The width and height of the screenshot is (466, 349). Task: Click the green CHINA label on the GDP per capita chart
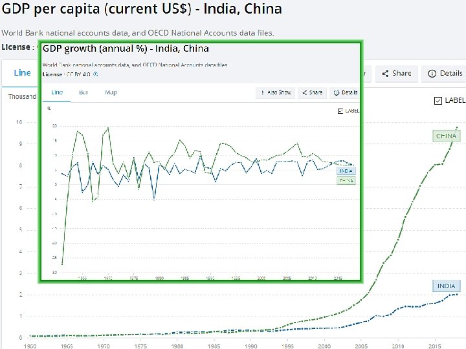[x=446, y=136]
